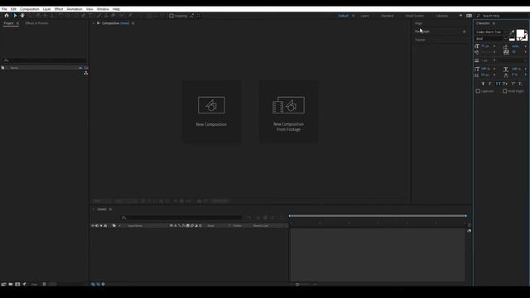530x298 pixels.
Task: Select the Selection arrow tool
Action: click(15, 16)
